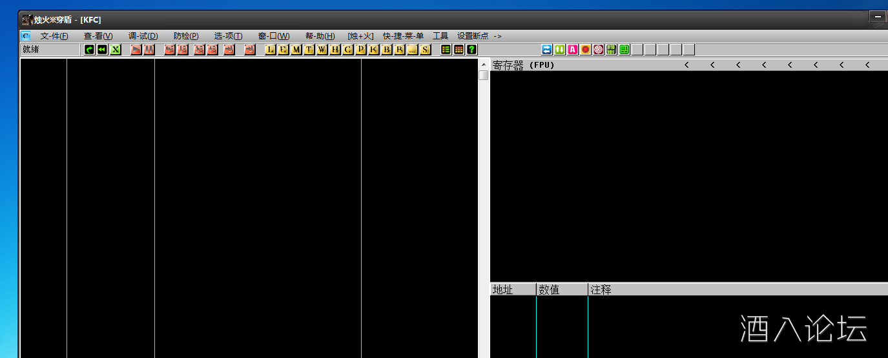
Task: Open the 防检(P) menu
Action: click(186, 36)
